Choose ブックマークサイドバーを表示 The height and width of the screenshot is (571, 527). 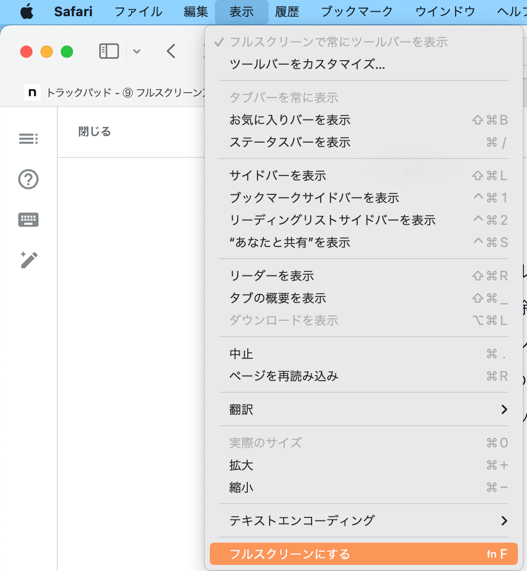(364, 198)
